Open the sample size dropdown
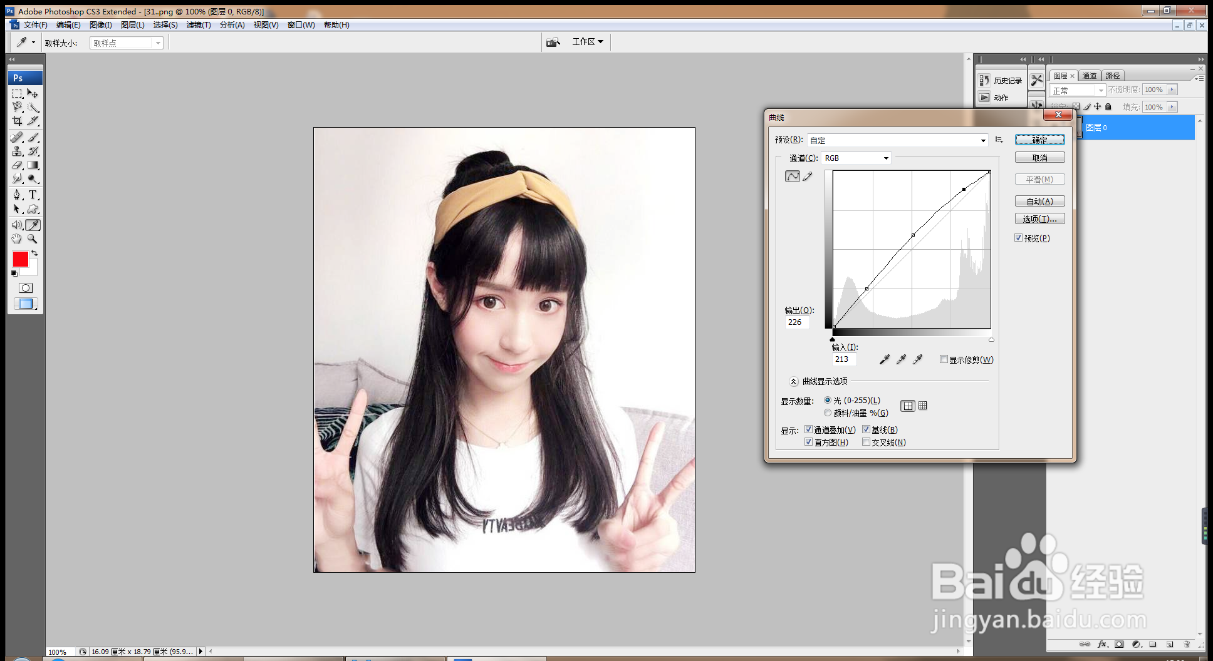 pos(127,43)
